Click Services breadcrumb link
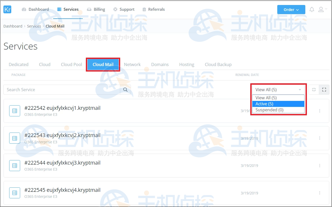 tap(34, 26)
